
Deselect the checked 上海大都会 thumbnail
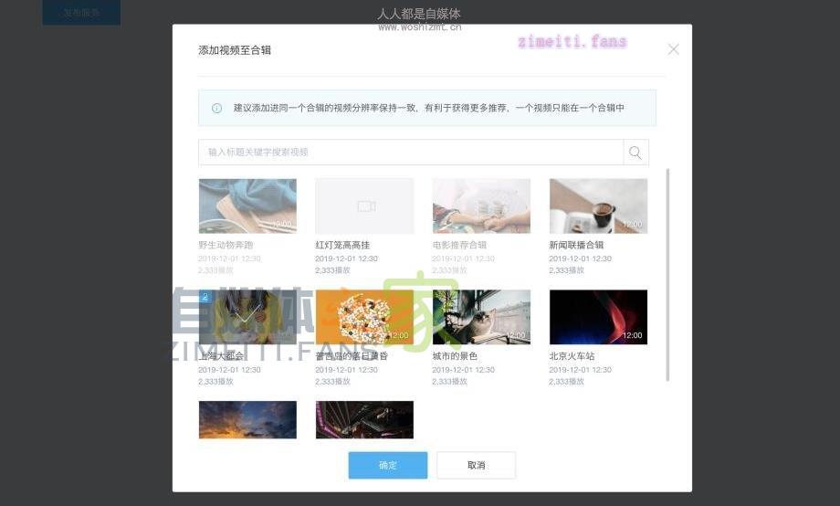coord(247,317)
